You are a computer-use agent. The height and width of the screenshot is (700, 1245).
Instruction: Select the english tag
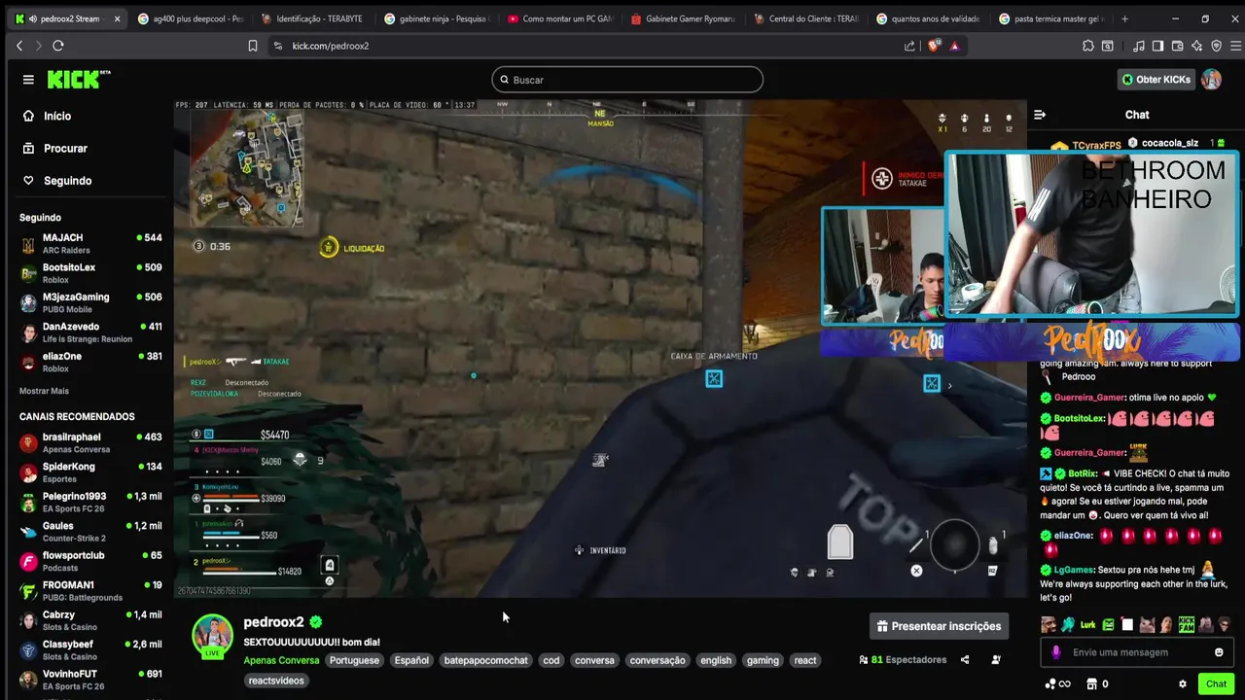pyautogui.click(x=716, y=660)
